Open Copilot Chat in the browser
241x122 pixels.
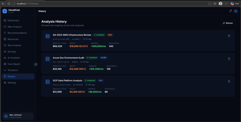point(234,4)
